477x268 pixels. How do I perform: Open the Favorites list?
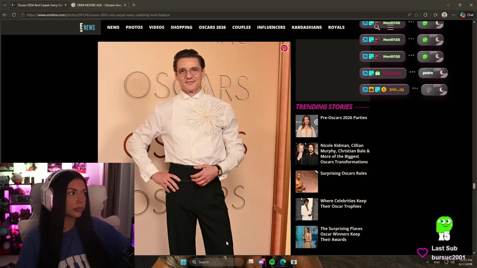tap(435, 15)
